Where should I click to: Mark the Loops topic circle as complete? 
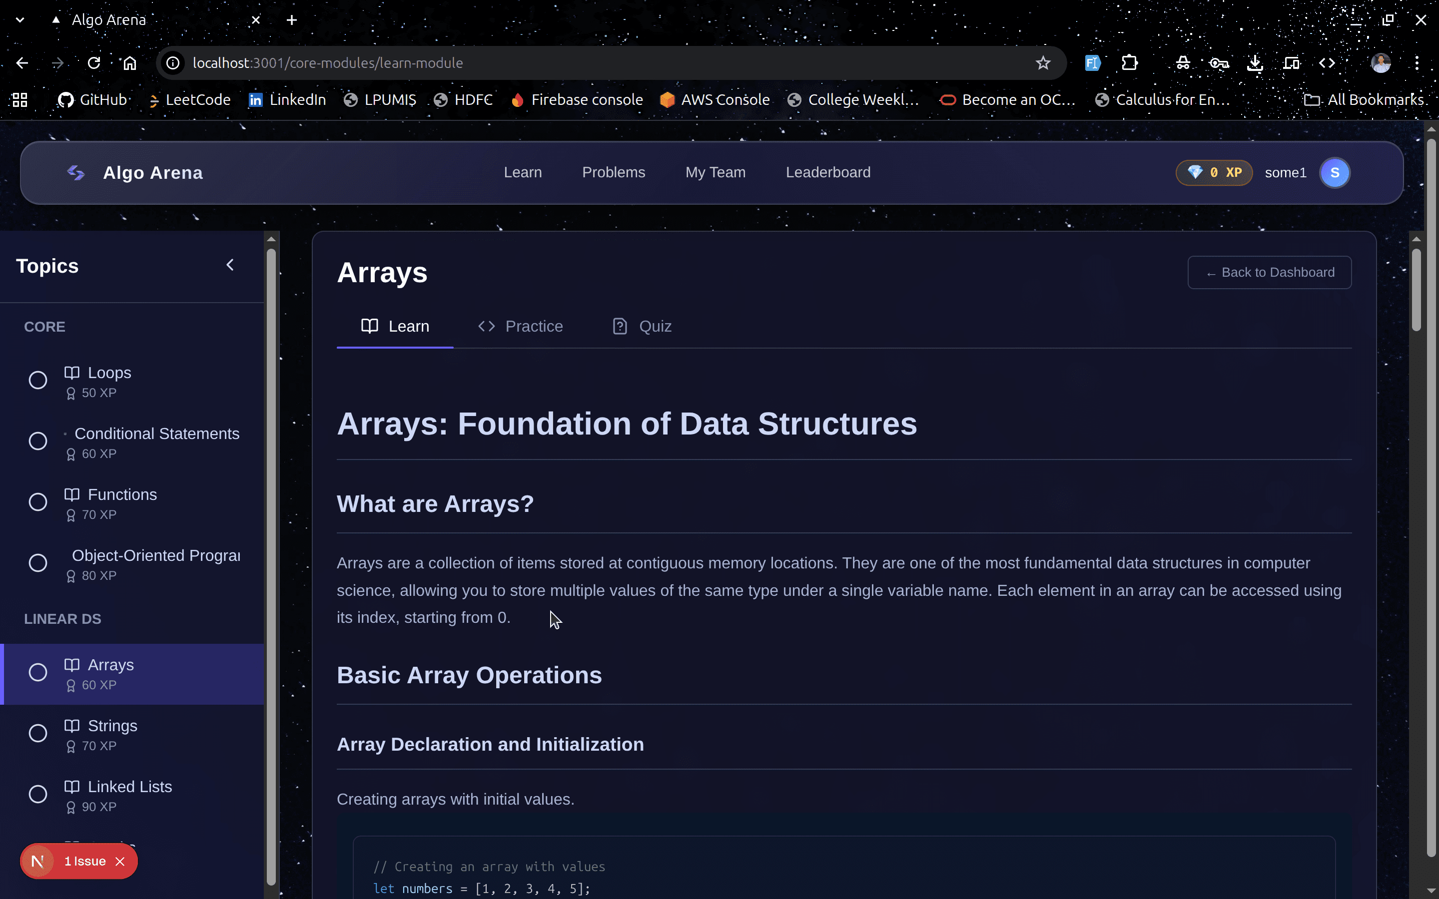37,380
